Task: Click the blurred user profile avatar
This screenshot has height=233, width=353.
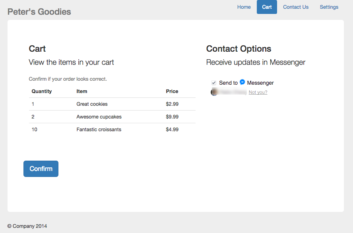Action: tap(214, 92)
